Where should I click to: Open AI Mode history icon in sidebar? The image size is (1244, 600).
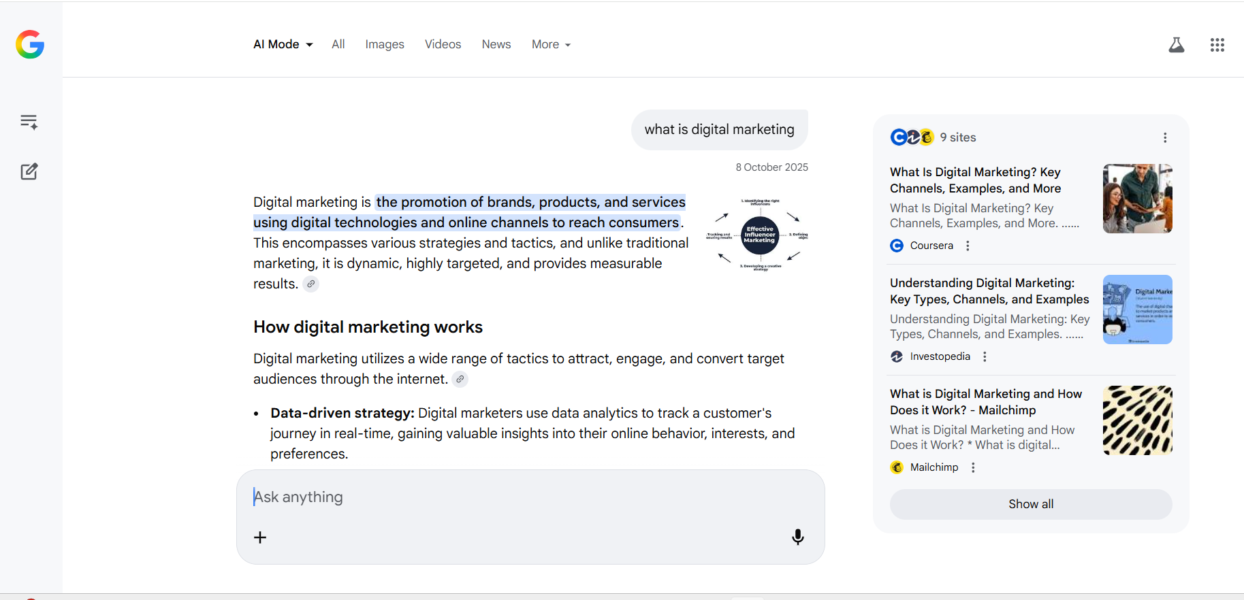(x=29, y=122)
